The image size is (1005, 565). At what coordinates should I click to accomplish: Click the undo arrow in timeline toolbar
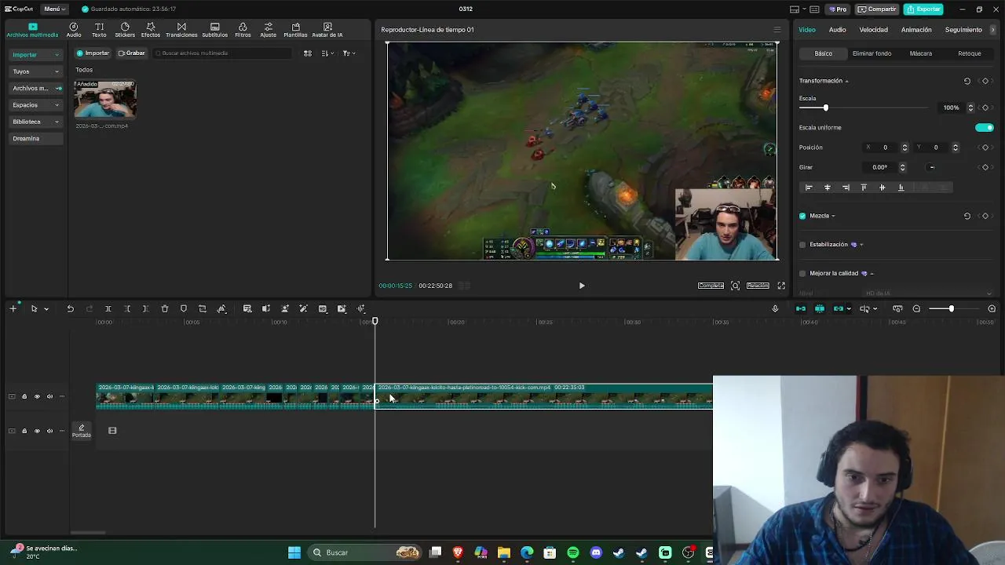[70, 308]
